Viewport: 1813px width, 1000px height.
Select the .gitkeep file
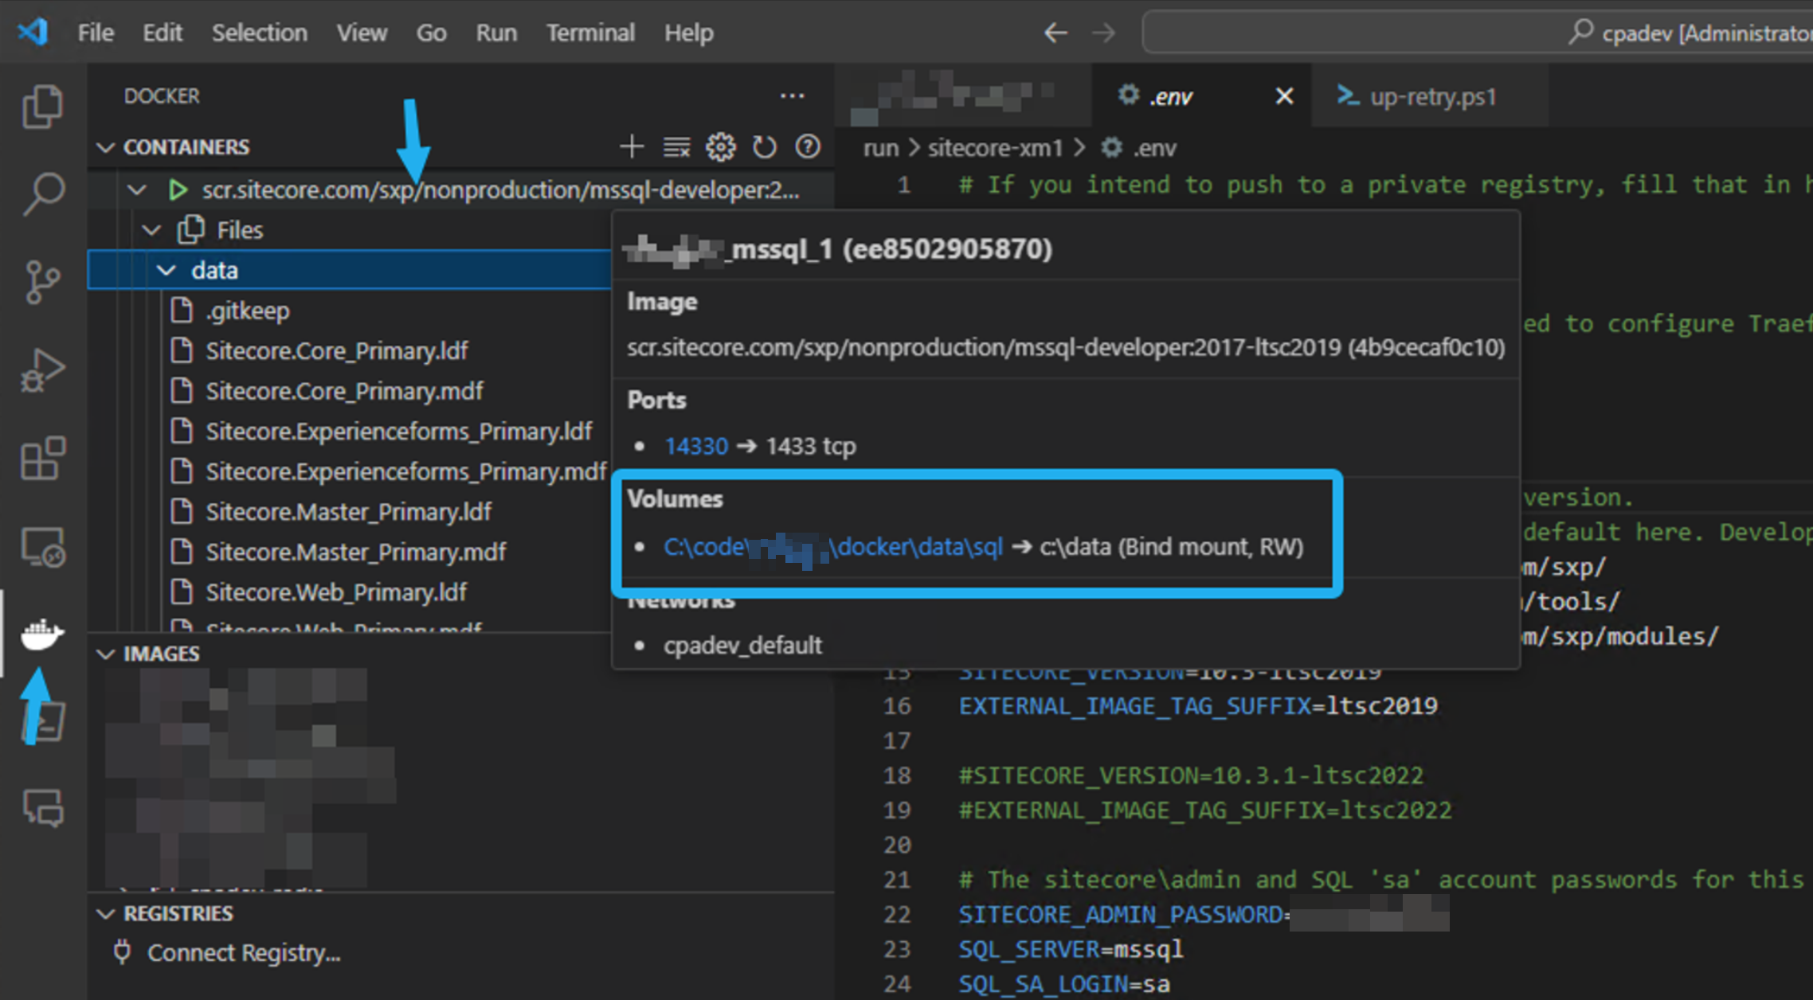coord(247,311)
